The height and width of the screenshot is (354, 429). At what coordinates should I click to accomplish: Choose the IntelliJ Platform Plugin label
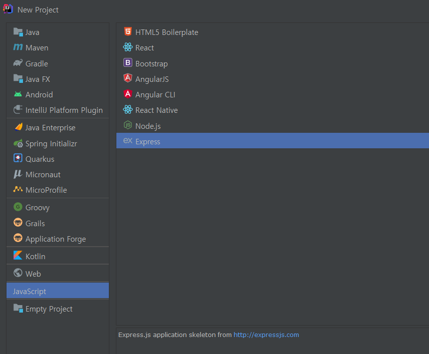click(x=64, y=110)
